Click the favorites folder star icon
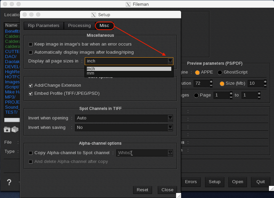The width and height of the screenshot is (274, 198). pyautogui.click(x=7, y=129)
